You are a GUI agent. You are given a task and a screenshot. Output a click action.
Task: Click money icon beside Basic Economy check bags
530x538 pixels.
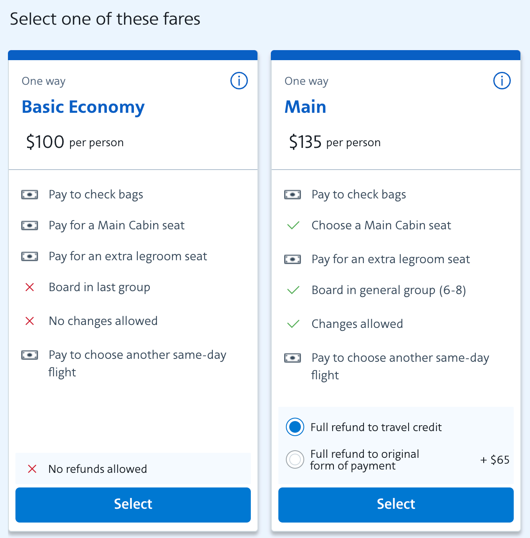tap(30, 195)
